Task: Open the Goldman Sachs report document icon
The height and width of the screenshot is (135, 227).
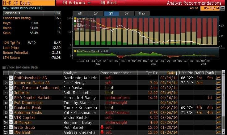Action: (11, 112)
